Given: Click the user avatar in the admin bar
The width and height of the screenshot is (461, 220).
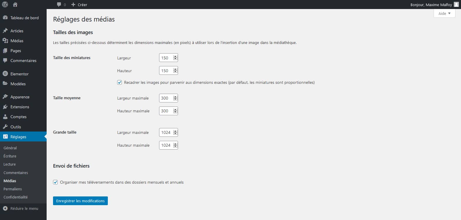Looking at the screenshot, I should 456,4.
